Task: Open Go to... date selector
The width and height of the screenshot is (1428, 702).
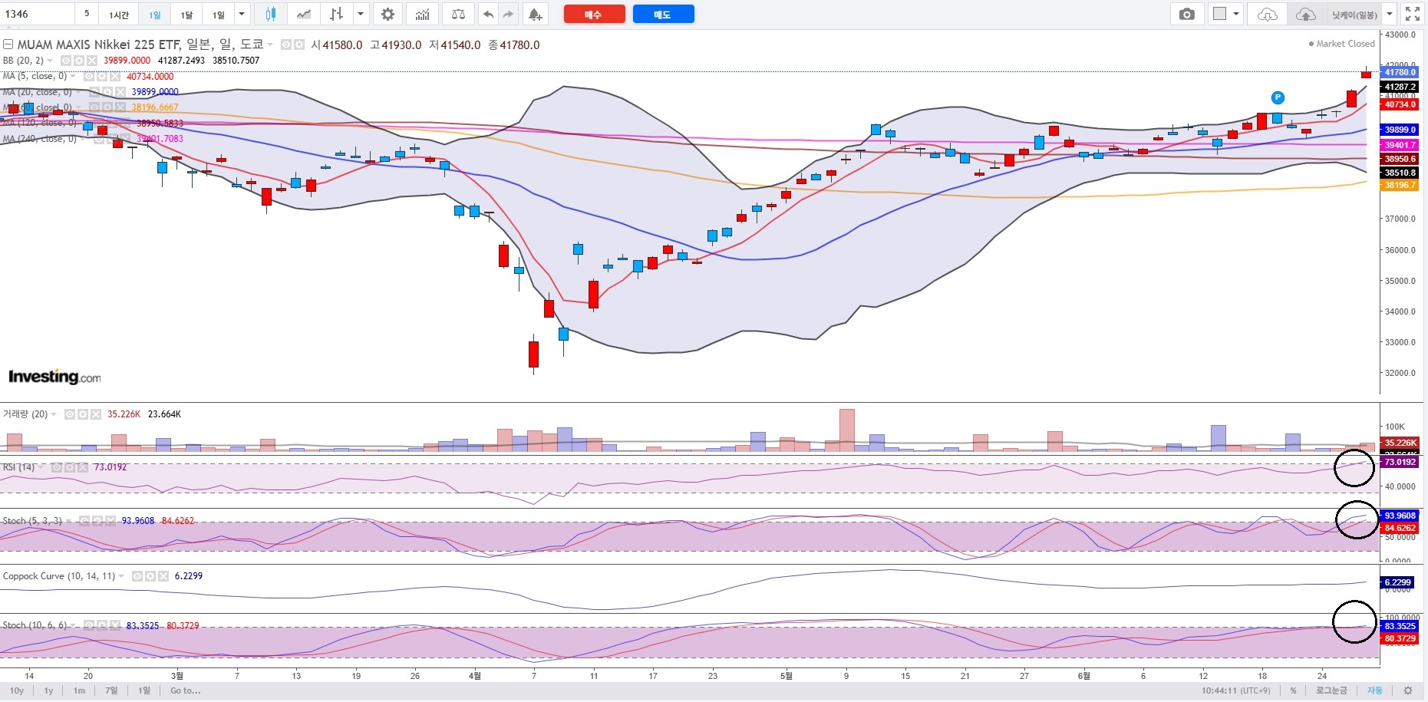Action: tap(186, 690)
